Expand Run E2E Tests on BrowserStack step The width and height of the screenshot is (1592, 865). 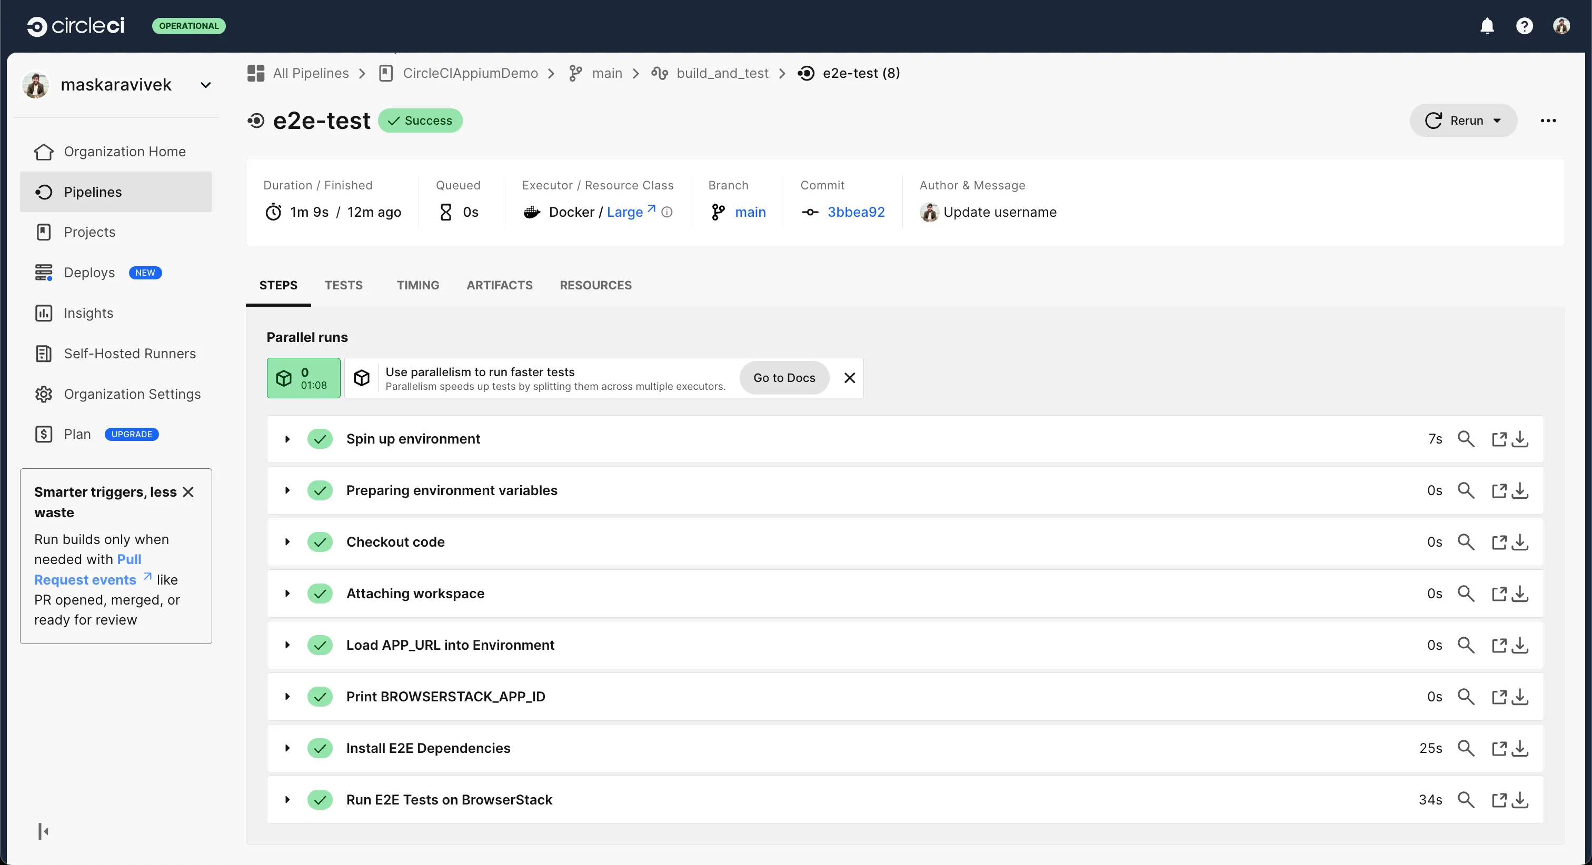pyautogui.click(x=287, y=800)
